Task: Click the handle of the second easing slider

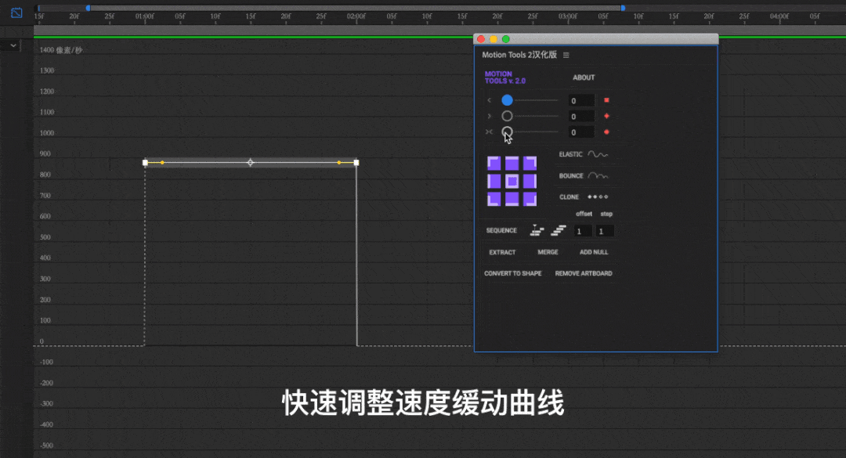Action: click(x=507, y=116)
